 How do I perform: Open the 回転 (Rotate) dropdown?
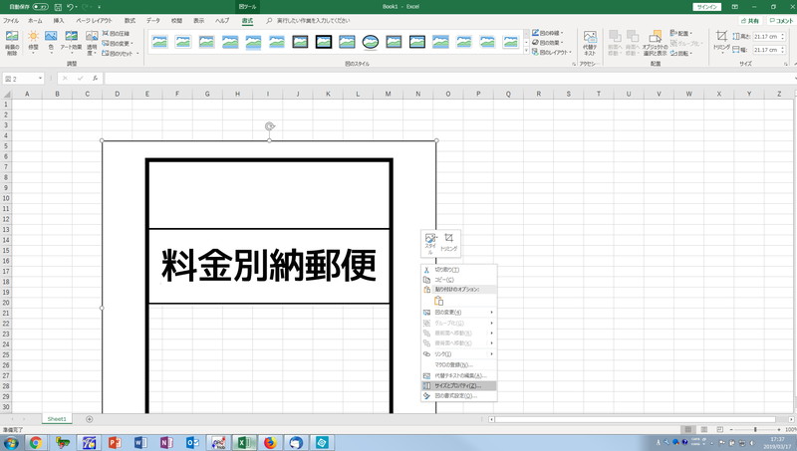tap(681, 53)
